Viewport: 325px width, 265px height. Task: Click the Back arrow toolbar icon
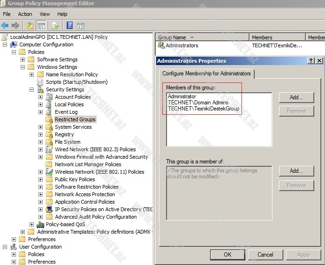point(5,26)
